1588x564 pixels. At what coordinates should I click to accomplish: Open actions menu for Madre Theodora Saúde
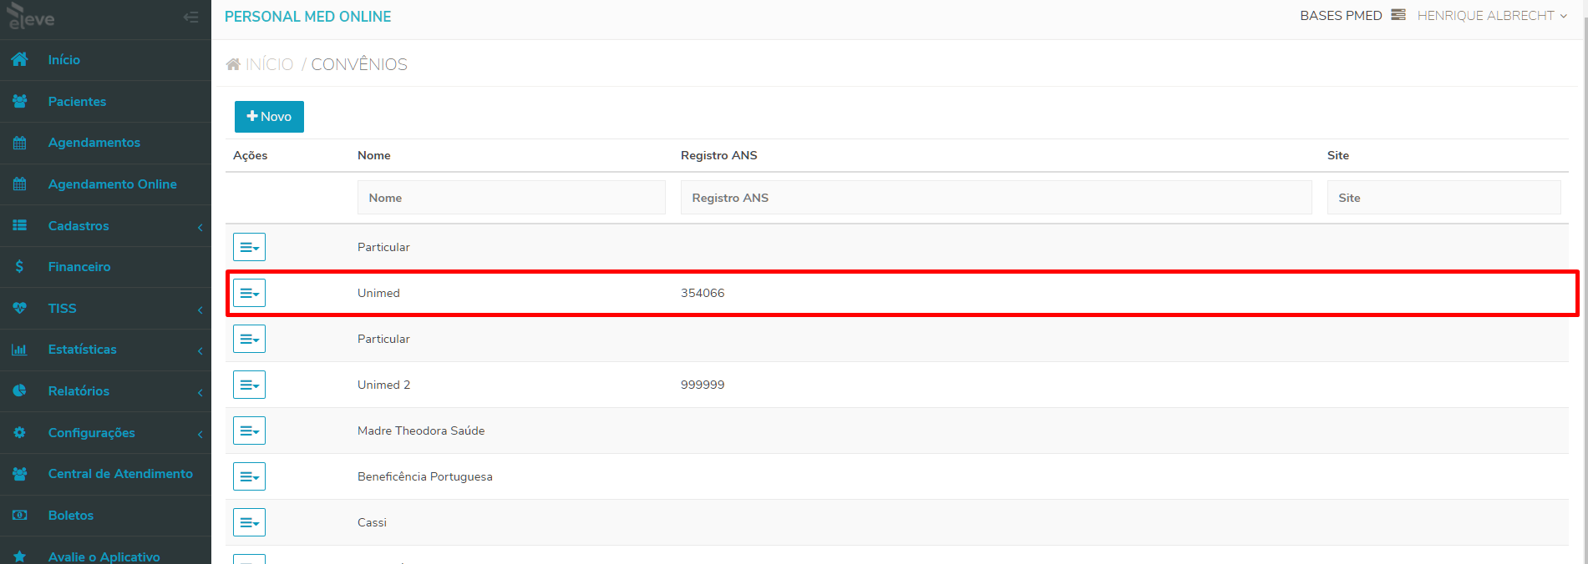(x=249, y=431)
